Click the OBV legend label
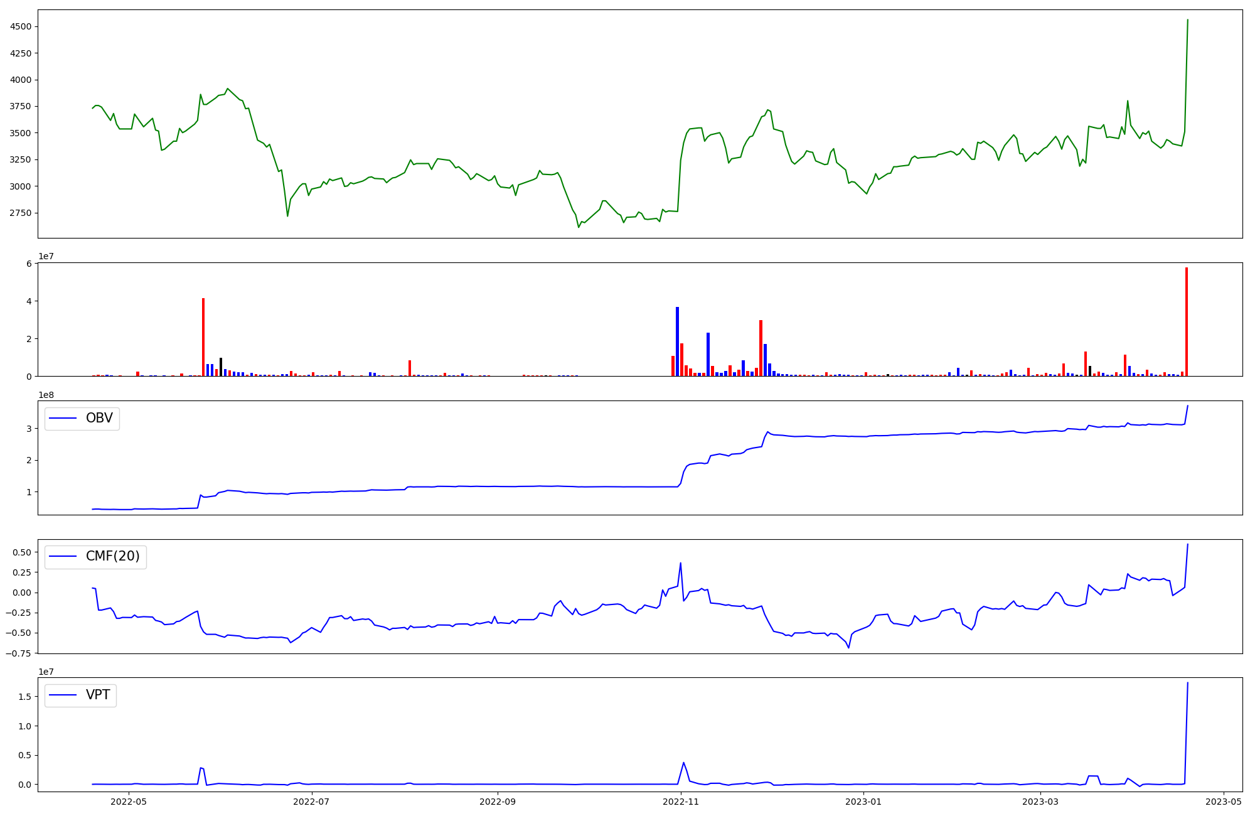 (99, 419)
